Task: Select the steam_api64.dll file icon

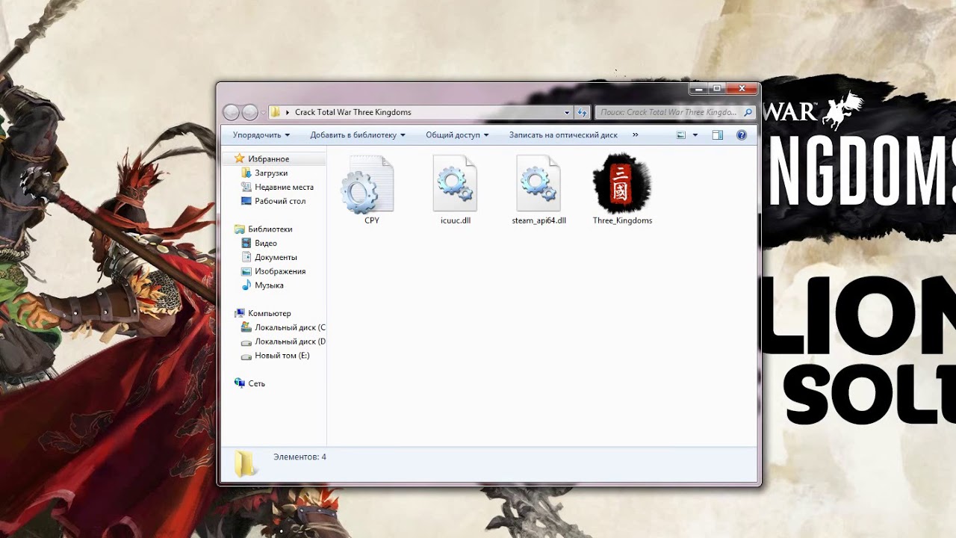Action: coord(538,184)
